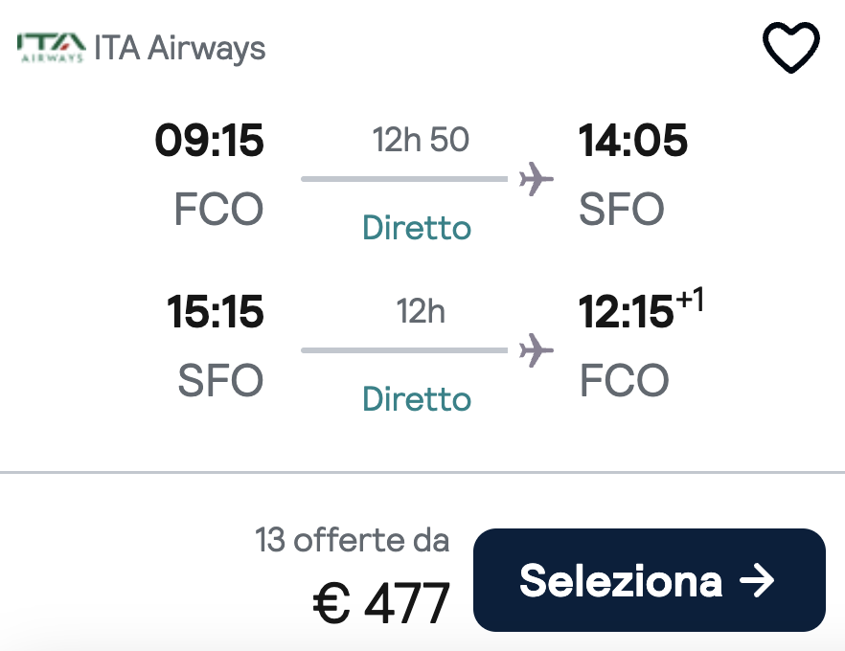Viewport: 845px width, 651px height.
Task: Click the 14:05 arrival time
Action: point(632,140)
